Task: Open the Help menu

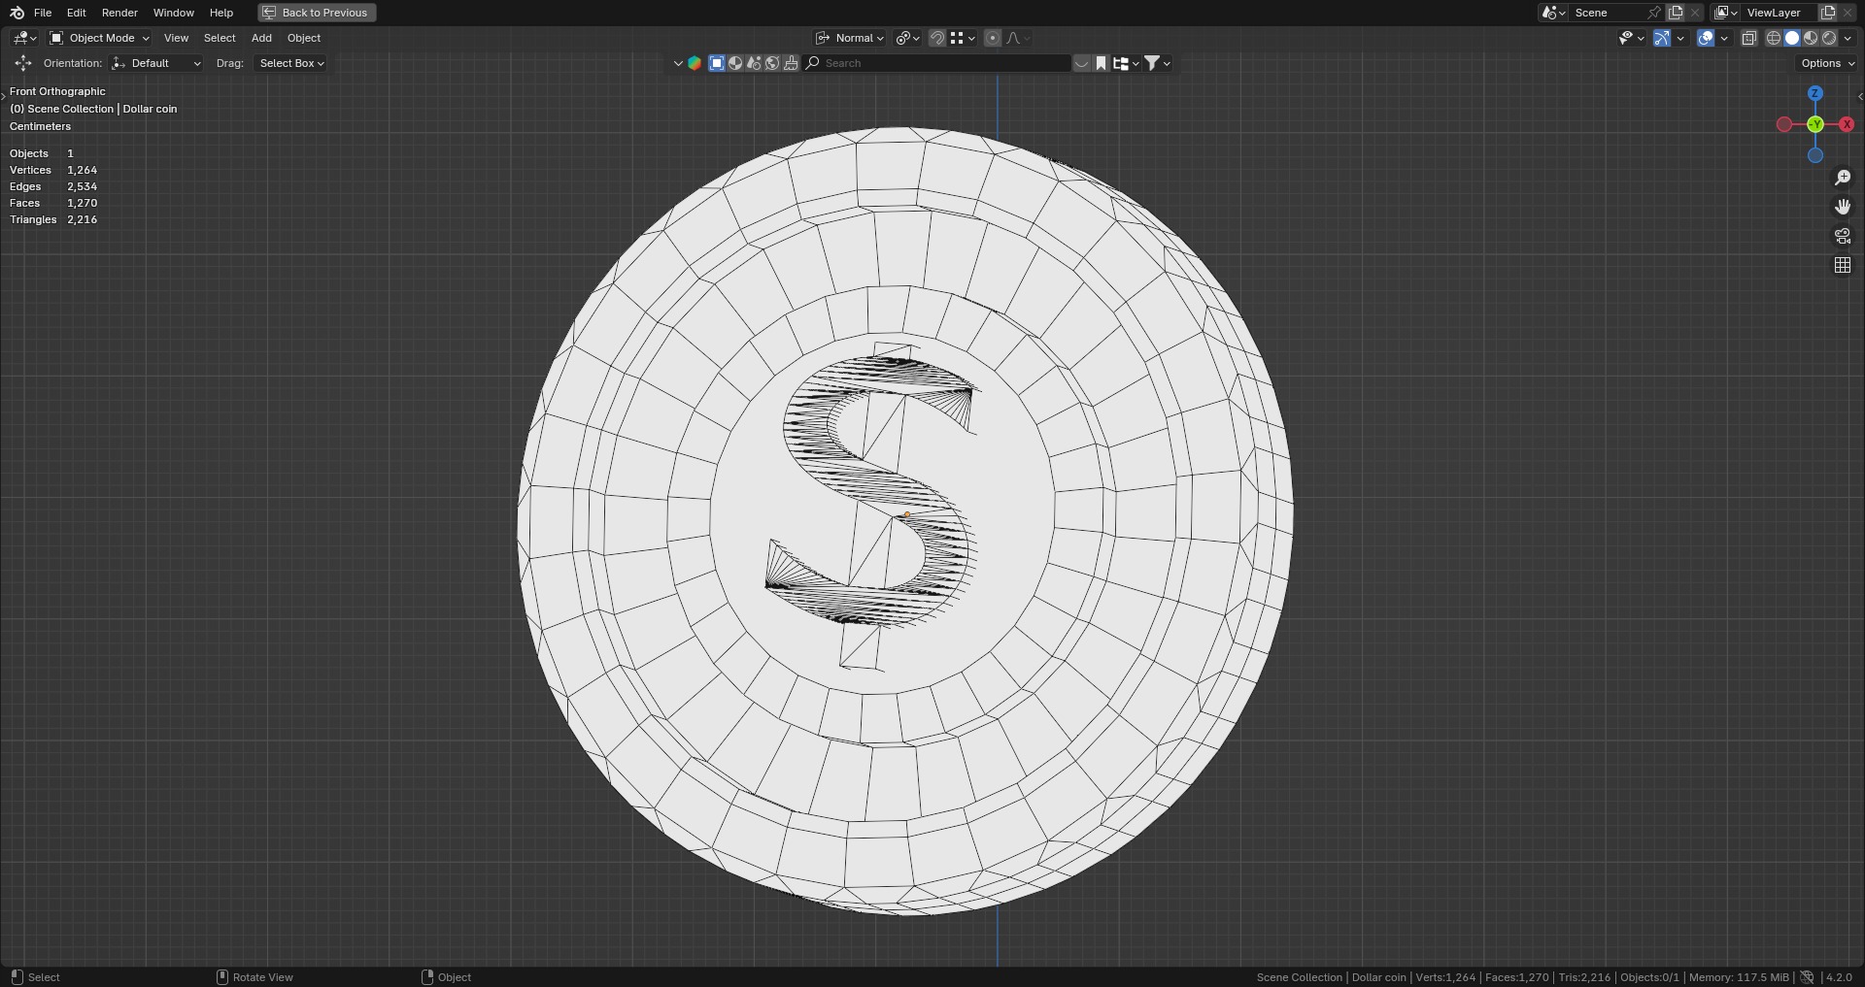Action: click(221, 13)
